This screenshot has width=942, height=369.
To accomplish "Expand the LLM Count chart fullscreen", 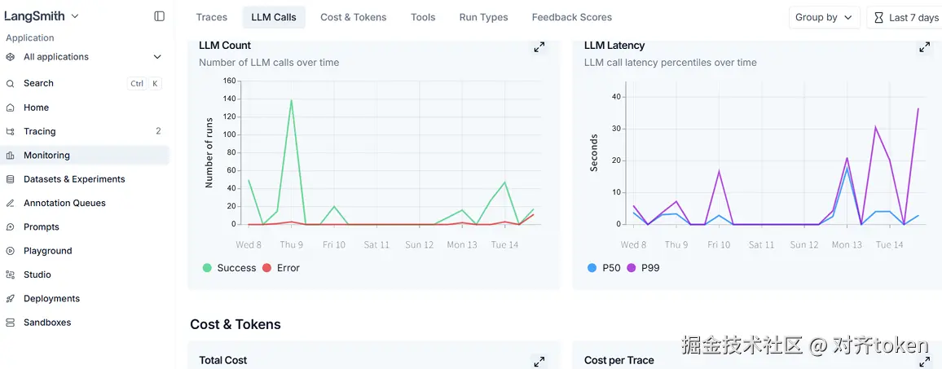I will point(539,47).
